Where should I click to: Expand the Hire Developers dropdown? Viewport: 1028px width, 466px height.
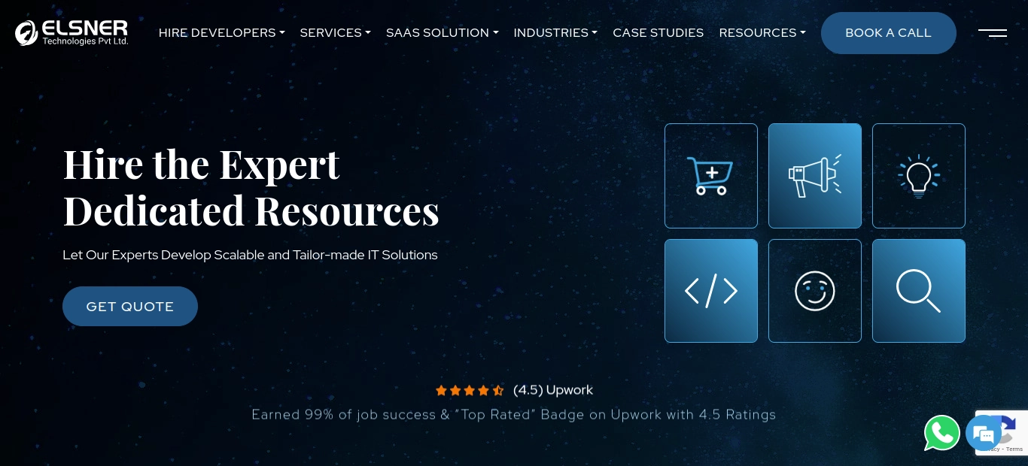click(x=221, y=33)
